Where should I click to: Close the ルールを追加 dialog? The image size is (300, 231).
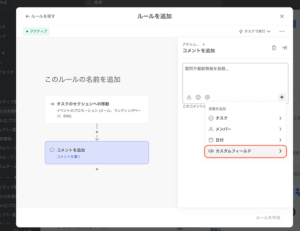point(282,17)
